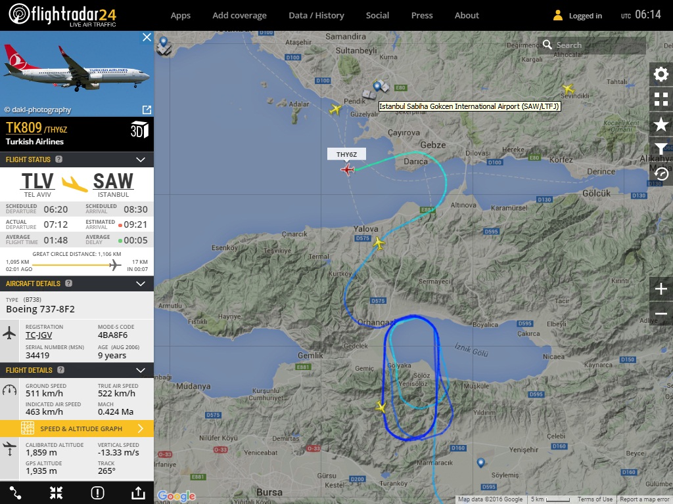Open bookmarks star icon

(x=661, y=124)
